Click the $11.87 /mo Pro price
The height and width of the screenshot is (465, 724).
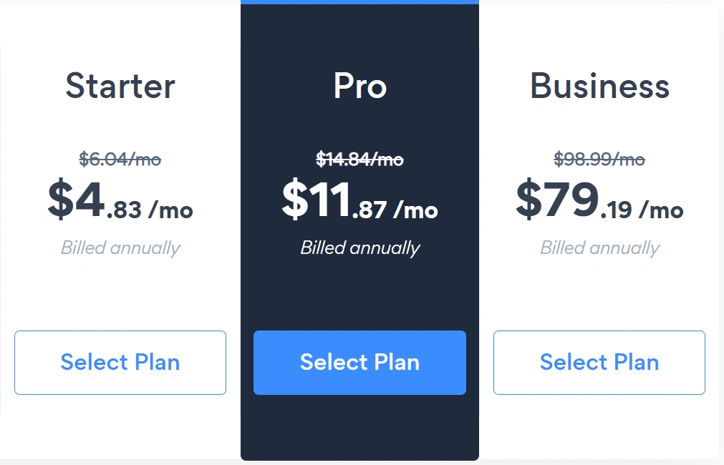359,202
